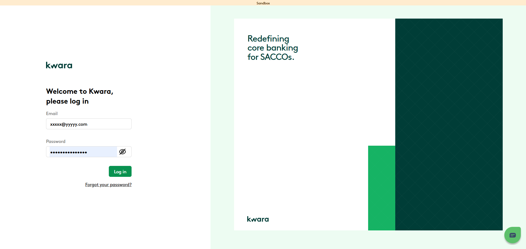
Task: Open the chat support widget
Action: pos(512,235)
